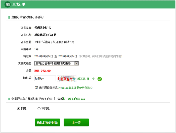The image size is (176, 133).
Task: Open the 证书购买合同.doc link
Action: [74, 99]
